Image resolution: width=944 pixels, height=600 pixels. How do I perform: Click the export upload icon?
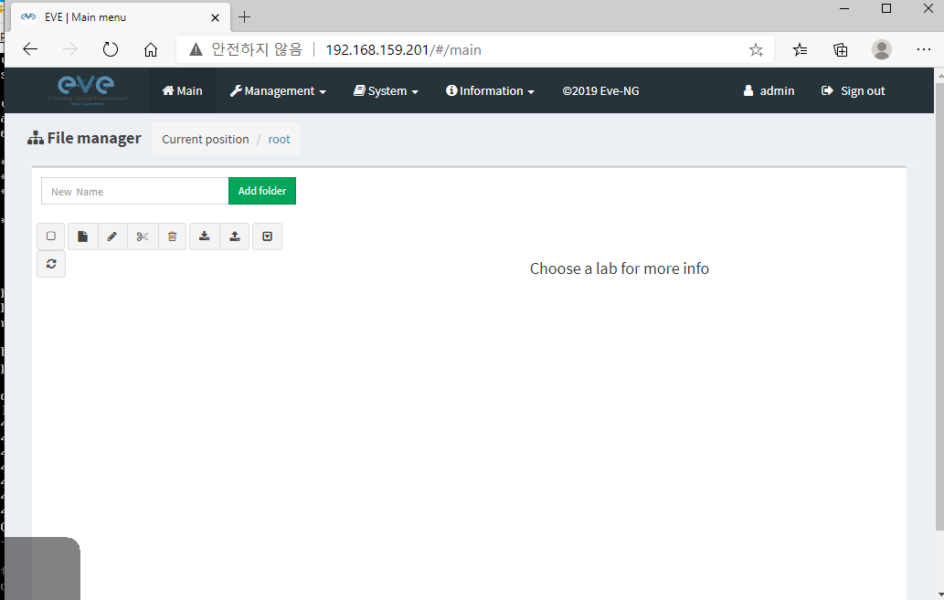pyautogui.click(x=235, y=237)
